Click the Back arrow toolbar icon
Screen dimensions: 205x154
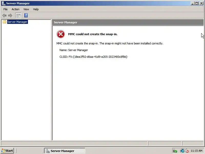pos(4,15)
